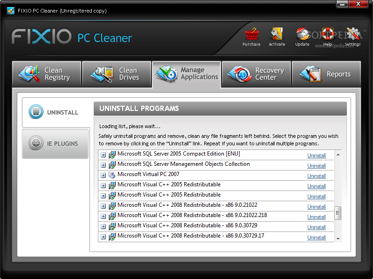
Task: Open Help lifebuoy icon
Action: point(328,34)
